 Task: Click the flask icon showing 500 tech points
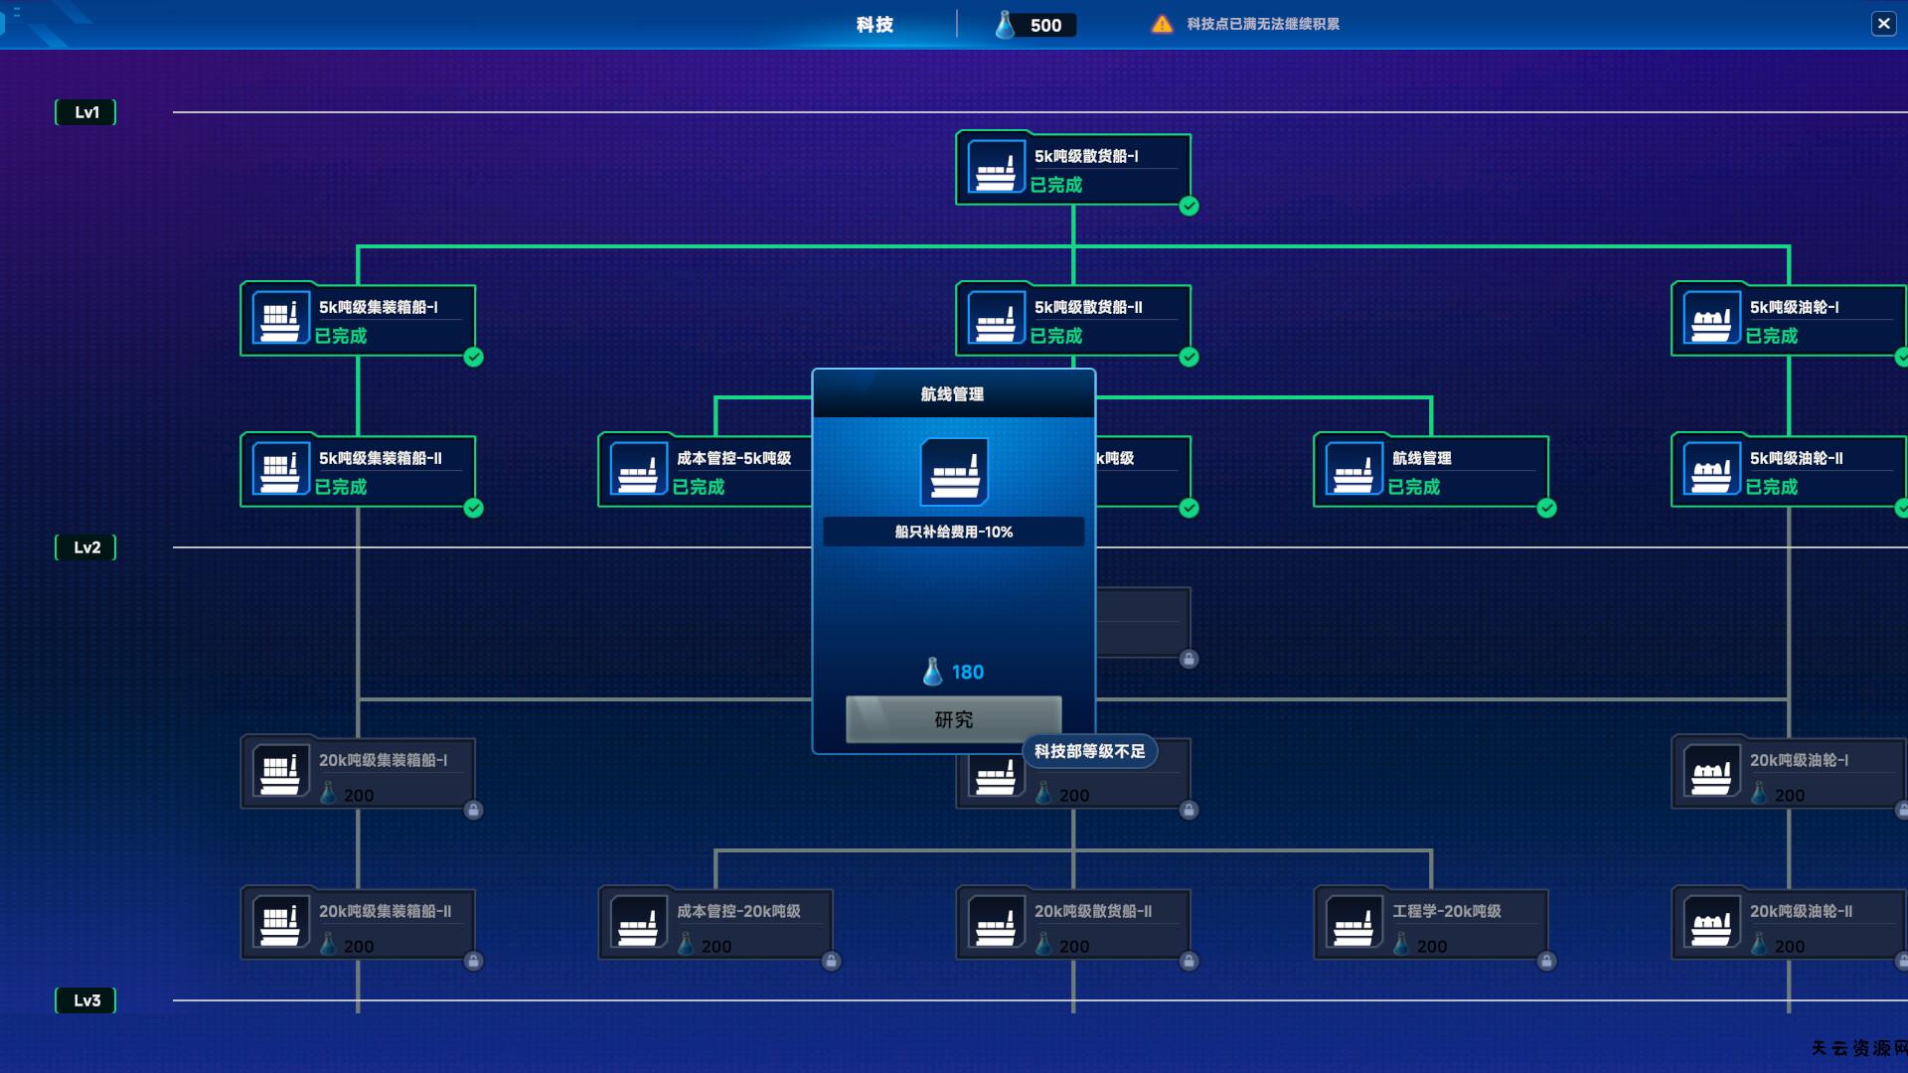pyautogui.click(x=1003, y=24)
